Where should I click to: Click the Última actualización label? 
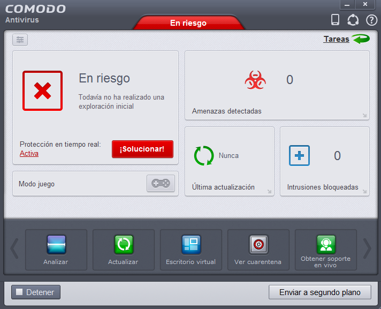click(223, 187)
